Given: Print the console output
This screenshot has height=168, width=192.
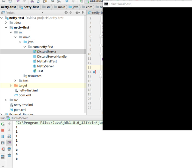Looking at the screenshot, I should [9, 149].
